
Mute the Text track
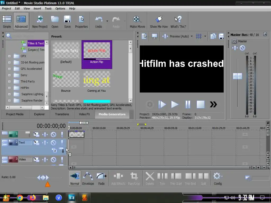click(x=53, y=142)
